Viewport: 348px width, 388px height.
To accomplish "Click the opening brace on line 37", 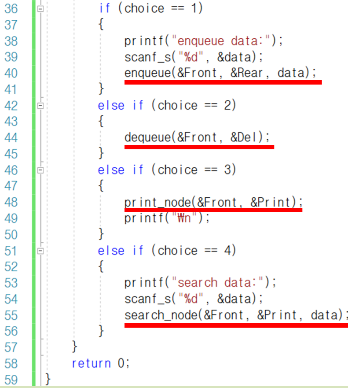I will (101, 24).
